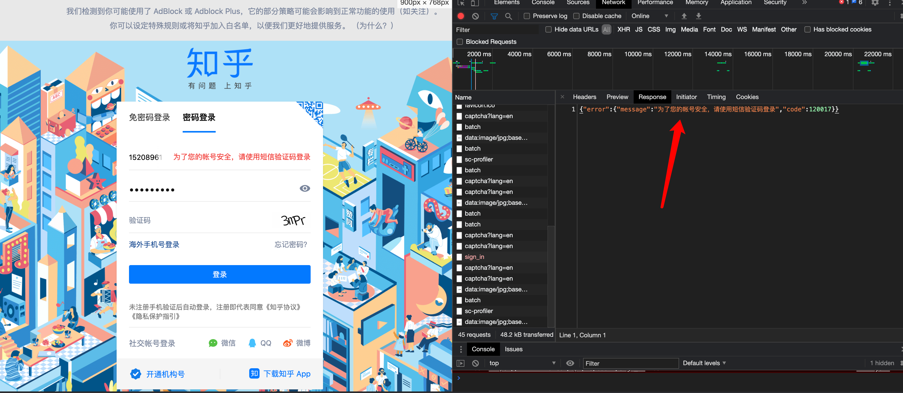Click the red record network log button
Screen dimensions: 903x393
[461, 16]
